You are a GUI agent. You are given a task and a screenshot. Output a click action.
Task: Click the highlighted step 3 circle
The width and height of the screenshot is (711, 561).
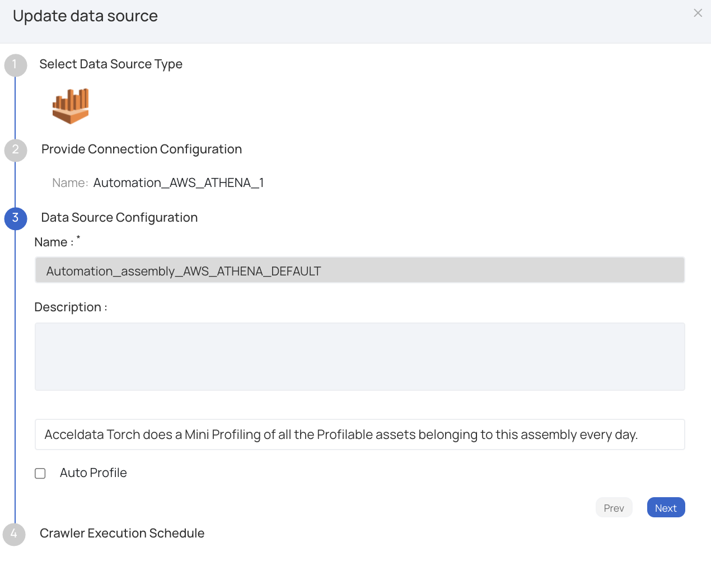15,219
